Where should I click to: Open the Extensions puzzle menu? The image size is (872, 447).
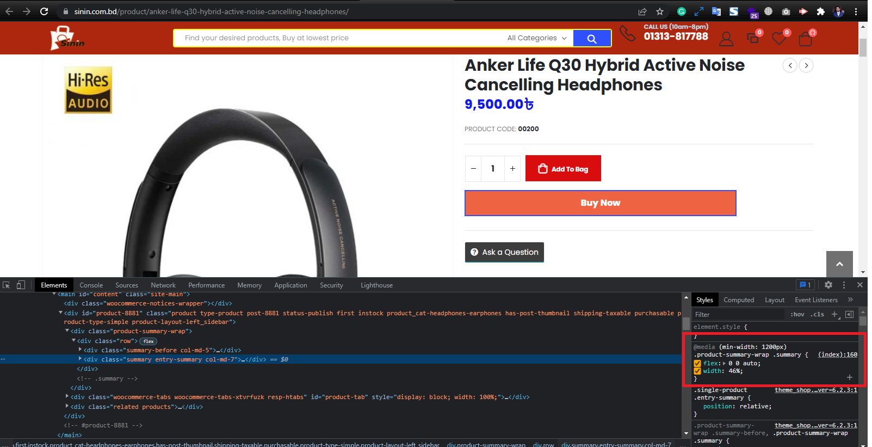821,11
